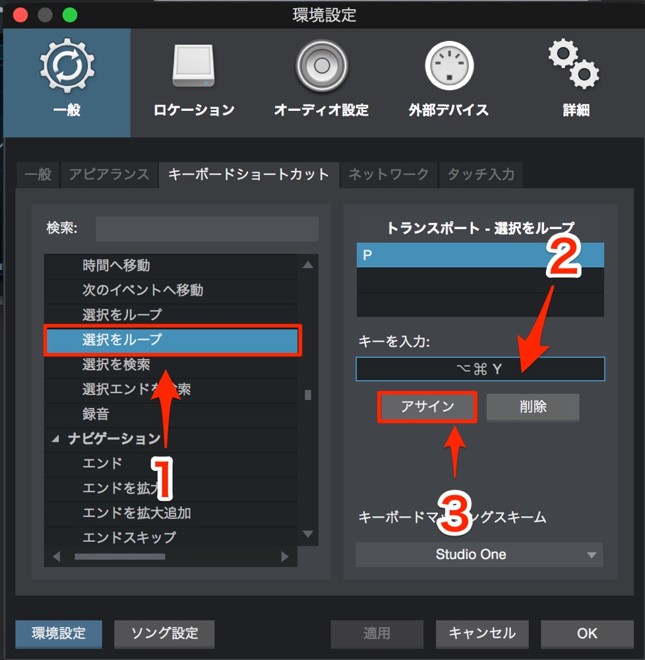Select the 選択を検索 command row
Image resolution: width=645 pixels, height=660 pixels.
[171, 364]
